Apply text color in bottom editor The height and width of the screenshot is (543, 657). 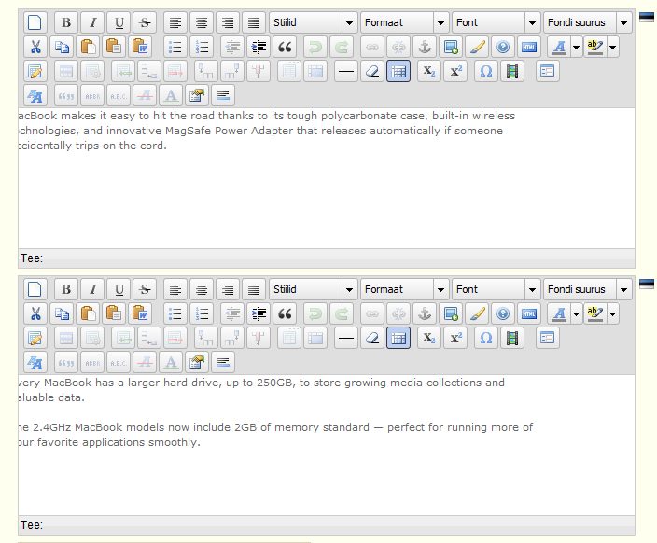point(559,313)
